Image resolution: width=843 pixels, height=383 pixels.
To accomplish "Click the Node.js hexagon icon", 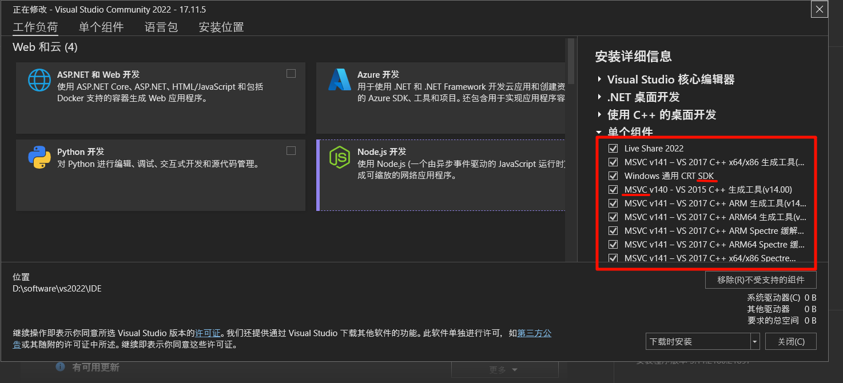I will coord(340,157).
